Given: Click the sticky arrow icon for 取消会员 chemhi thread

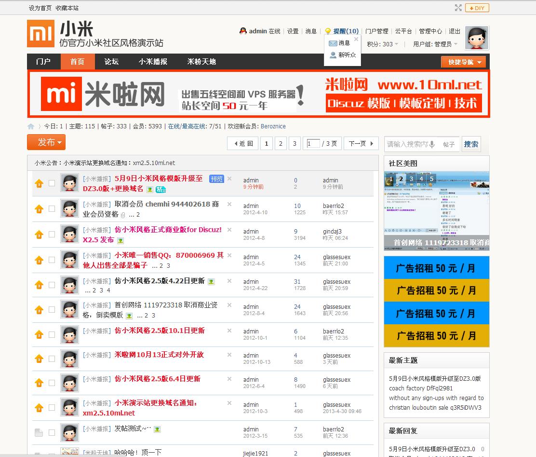Looking at the screenshot, I should (40, 209).
